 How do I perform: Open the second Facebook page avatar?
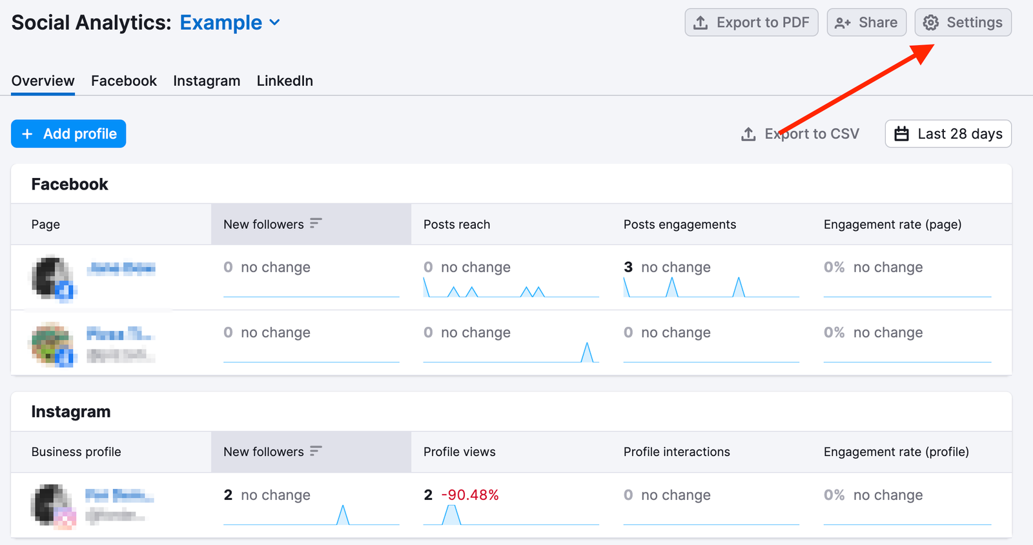click(54, 344)
